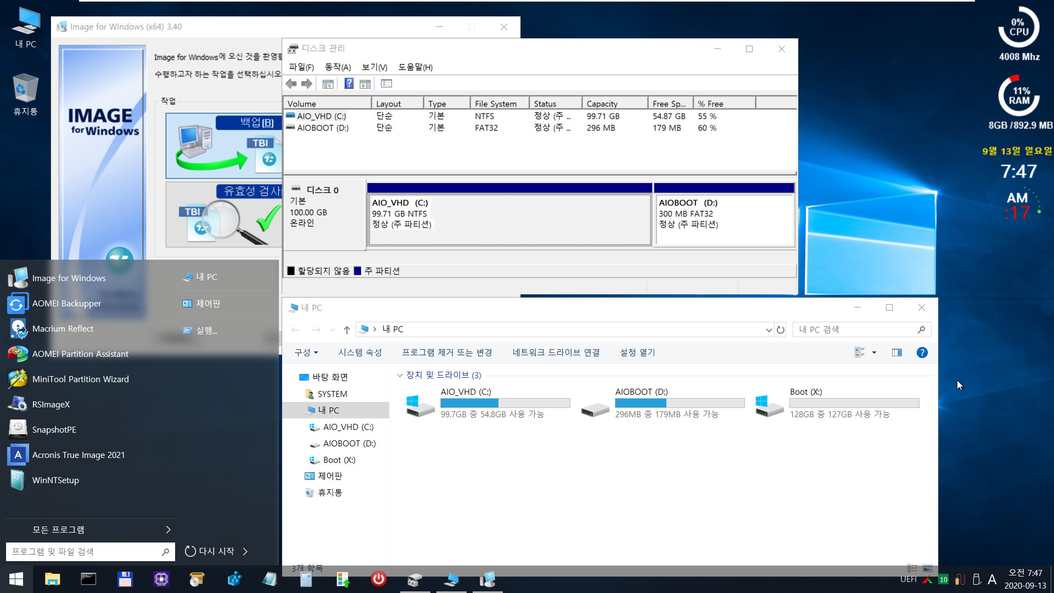Open the 휴지통 recycle bin on desktop

point(25,94)
